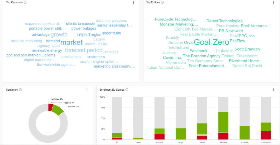Viewport: 280px width, 145px height.
Task: Click keyword 'battery'
Action: [99, 39]
